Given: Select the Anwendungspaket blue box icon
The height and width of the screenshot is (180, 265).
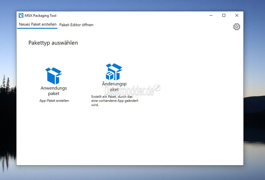Looking at the screenshot, I should 54,76.
